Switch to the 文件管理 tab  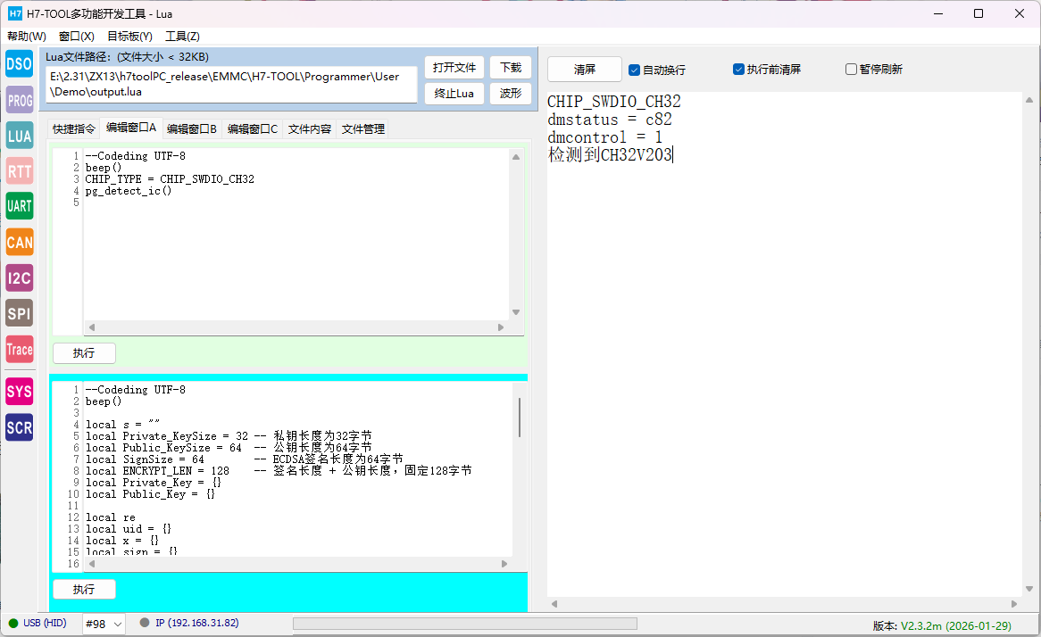click(363, 128)
